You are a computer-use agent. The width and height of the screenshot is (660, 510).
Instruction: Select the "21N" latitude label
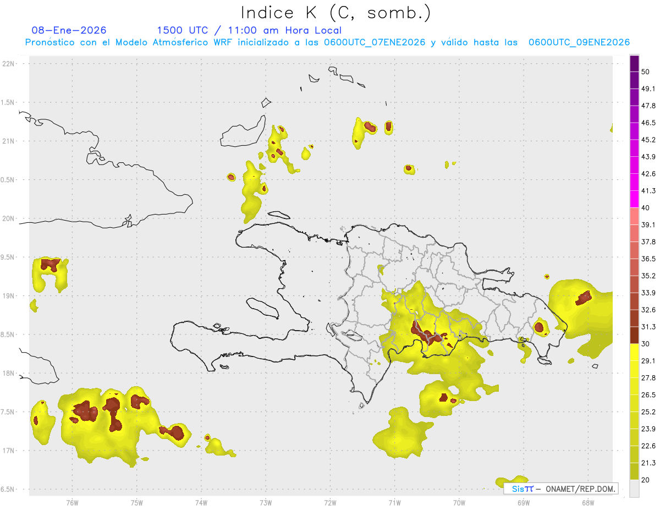click(x=9, y=141)
